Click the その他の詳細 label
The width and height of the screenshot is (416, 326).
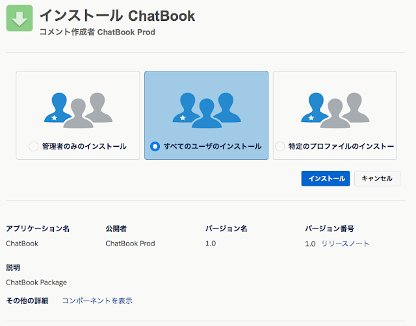pyautogui.click(x=27, y=301)
